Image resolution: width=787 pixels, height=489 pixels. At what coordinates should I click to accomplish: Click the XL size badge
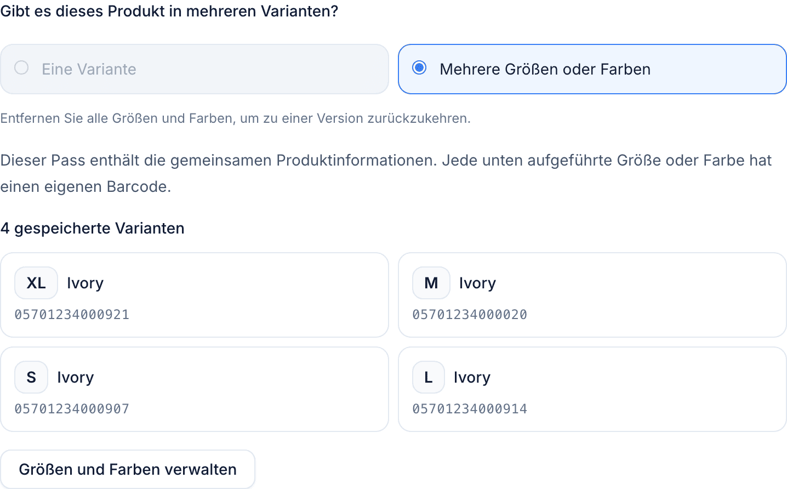point(36,283)
